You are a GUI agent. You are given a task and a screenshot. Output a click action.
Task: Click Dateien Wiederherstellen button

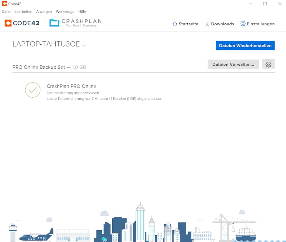point(245,45)
